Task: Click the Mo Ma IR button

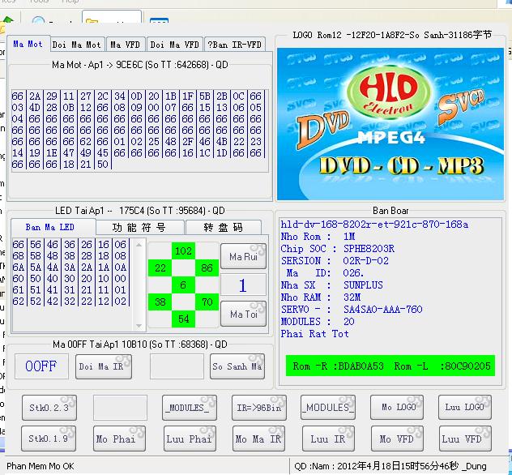Action: pyautogui.click(x=258, y=439)
